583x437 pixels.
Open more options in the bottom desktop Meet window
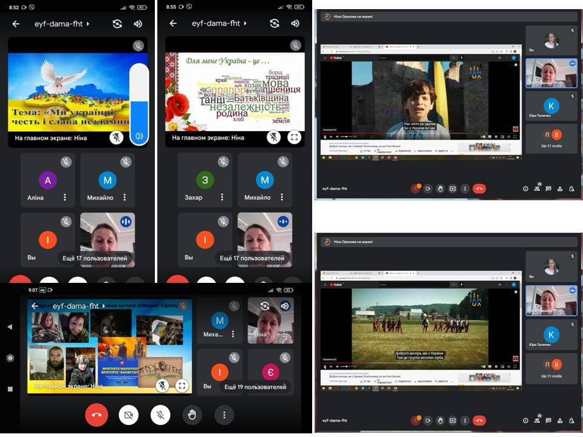[x=465, y=420]
